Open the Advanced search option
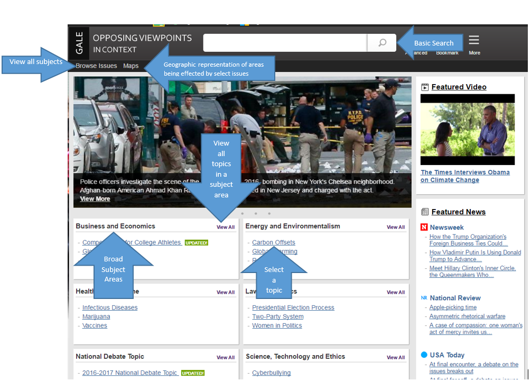The image size is (531, 381). click(x=418, y=53)
